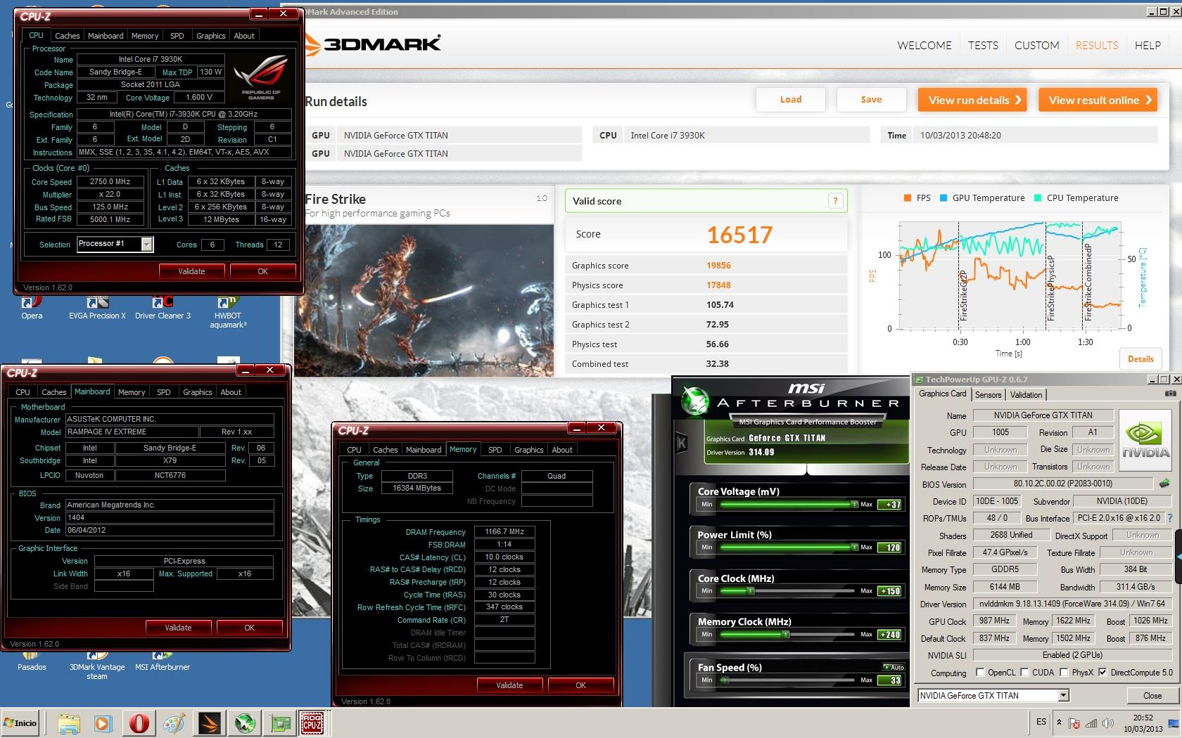Open the Paint taskbar icon
Viewport: 1182px width, 738px height.
click(174, 723)
